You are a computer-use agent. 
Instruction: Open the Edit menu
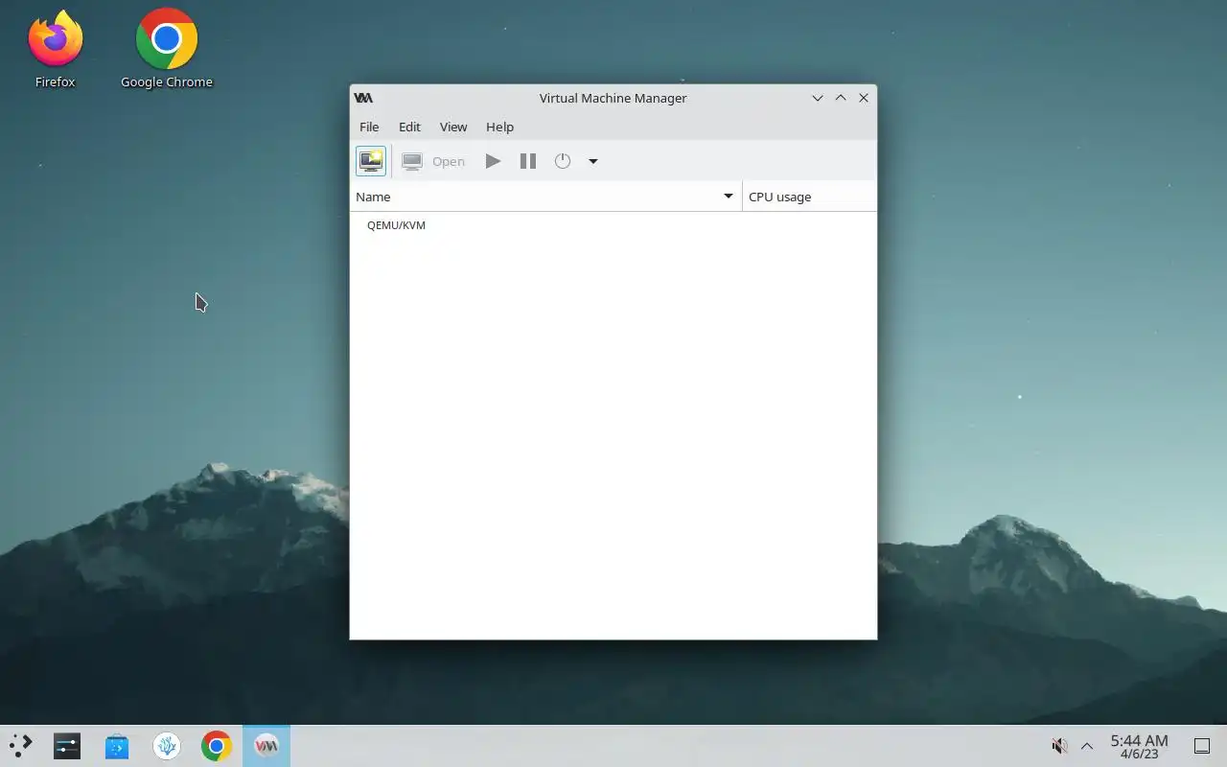click(409, 127)
